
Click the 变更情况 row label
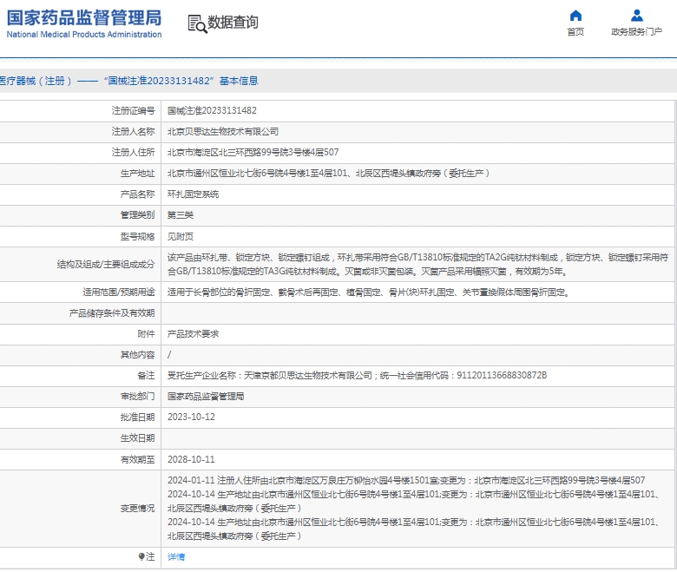pyautogui.click(x=137, y=508)
